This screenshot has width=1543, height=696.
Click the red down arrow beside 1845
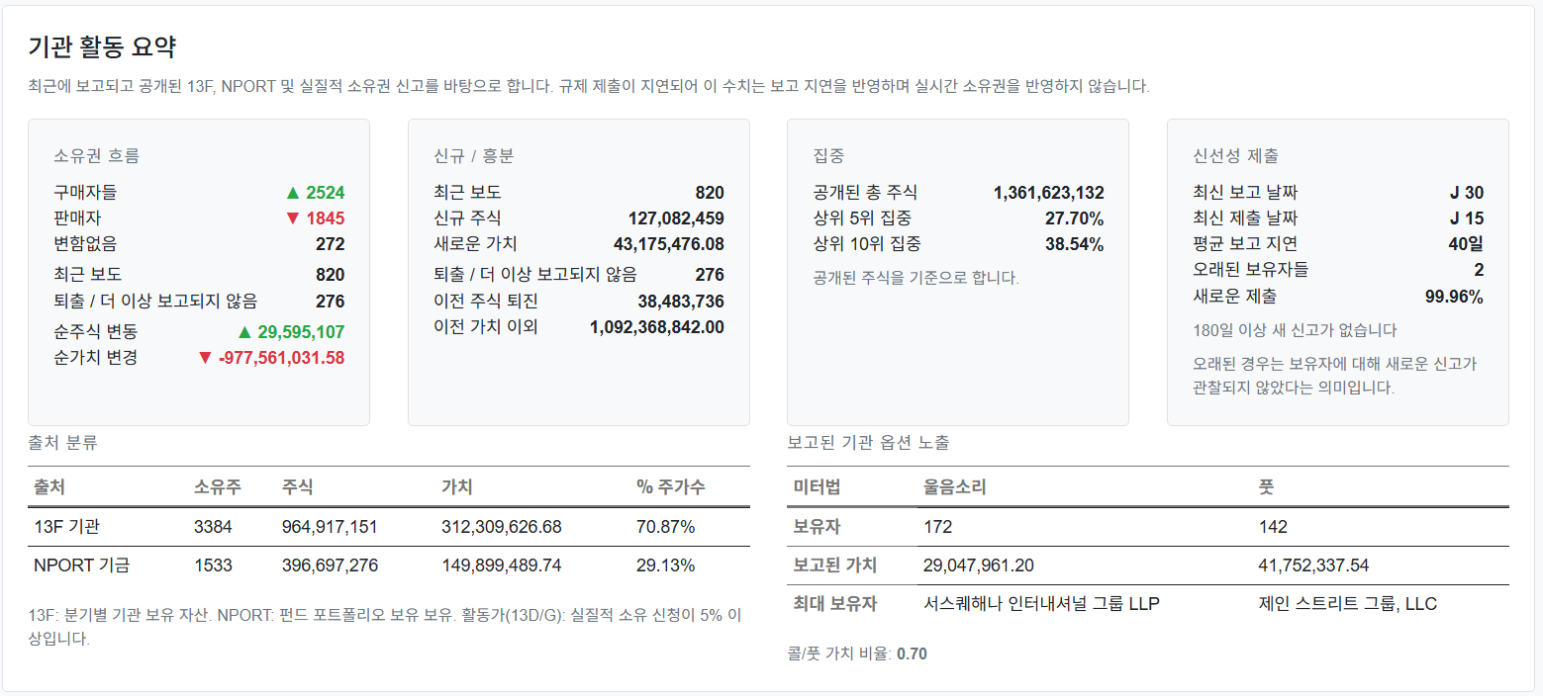point(292,218)
